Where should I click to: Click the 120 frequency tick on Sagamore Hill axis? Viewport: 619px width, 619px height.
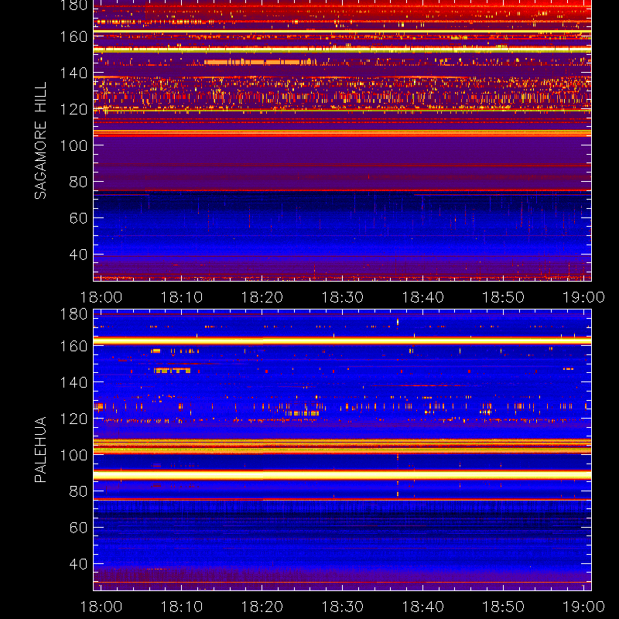click(x=74, y=109)
